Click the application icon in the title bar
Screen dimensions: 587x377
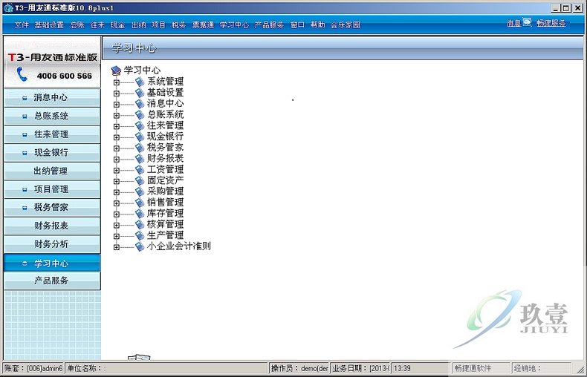click(8, 8)
